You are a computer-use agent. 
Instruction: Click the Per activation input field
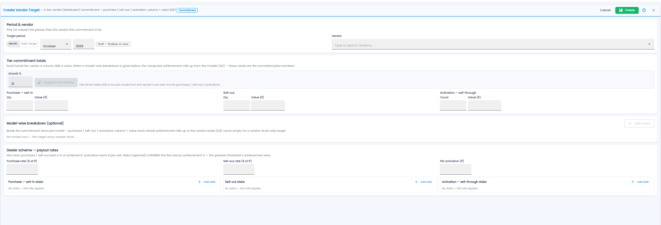456,169
